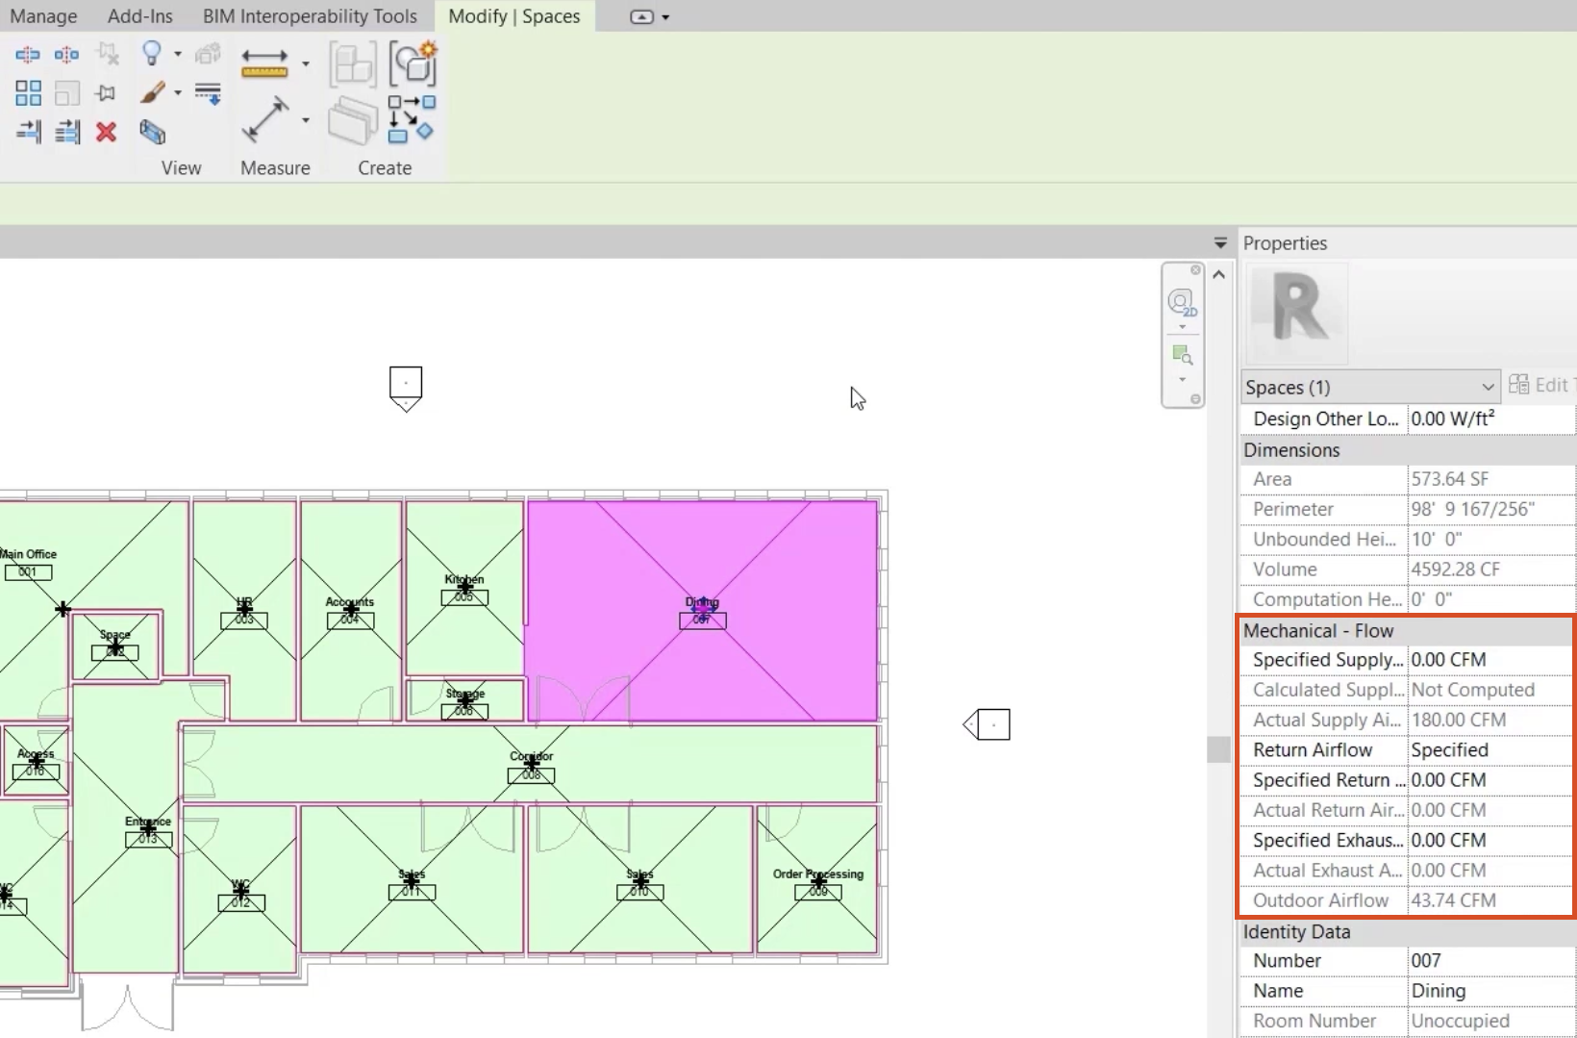This screenshot has height=1038, width=1577.
Task: Select the Order Processing space tag
Action: (818, 883)
